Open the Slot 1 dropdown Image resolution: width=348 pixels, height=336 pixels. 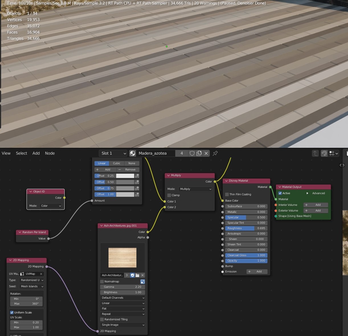(113, 153)
